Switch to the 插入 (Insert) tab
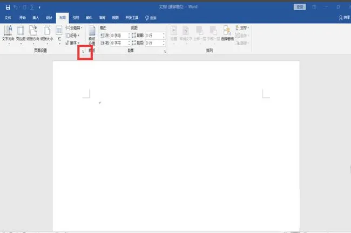The height and width of the screenshot is (233, 351). (36, 18)
